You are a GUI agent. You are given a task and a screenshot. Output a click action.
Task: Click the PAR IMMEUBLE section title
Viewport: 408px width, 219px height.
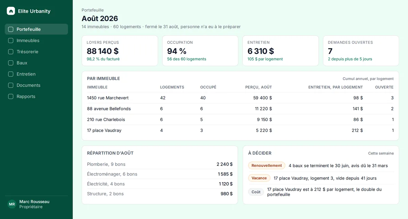(103, 79)
